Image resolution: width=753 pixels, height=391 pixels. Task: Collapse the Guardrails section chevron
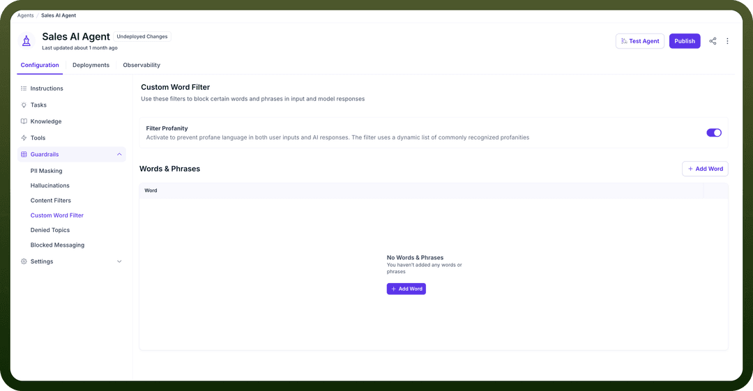(x=119, y=154)
